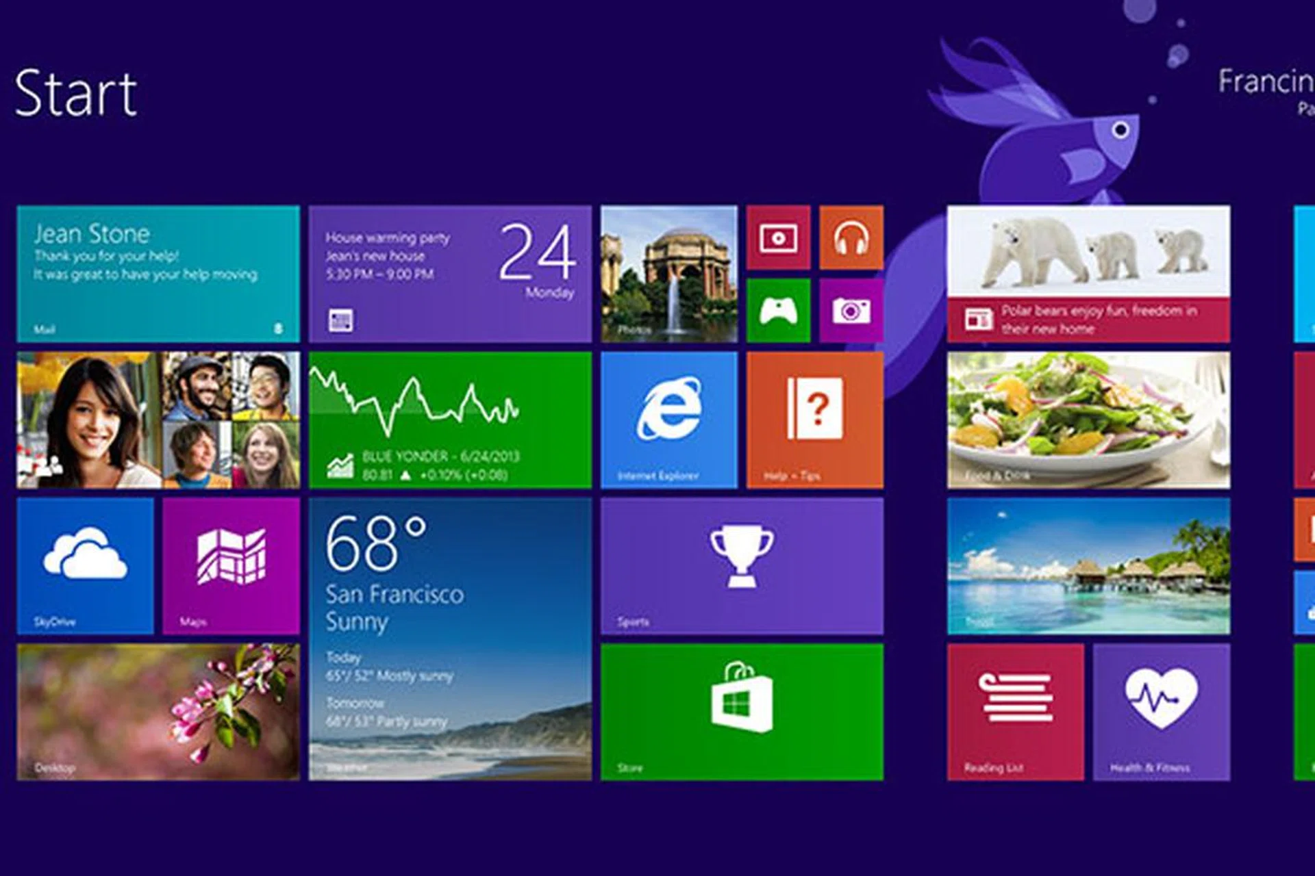Open the Video tile
This screenshot has height=876, width=1315.
(778, 237)
